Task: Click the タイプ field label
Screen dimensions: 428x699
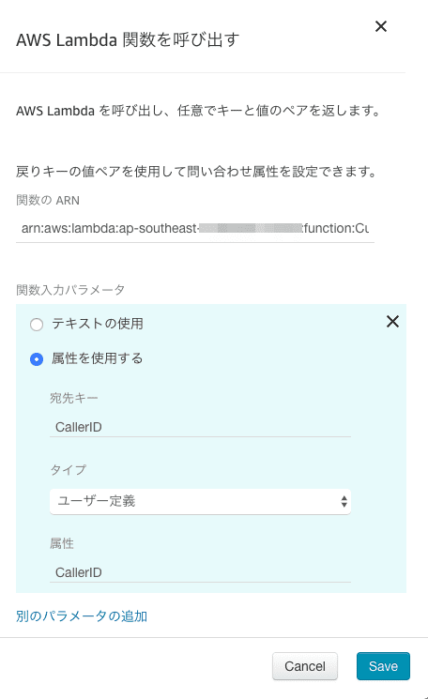Action: click(69, 469)
